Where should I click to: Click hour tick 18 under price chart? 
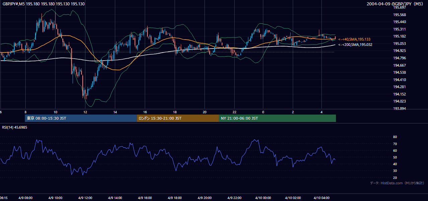click(174, 112)
